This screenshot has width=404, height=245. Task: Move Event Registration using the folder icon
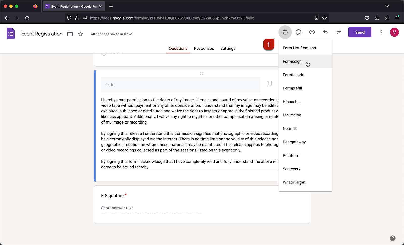70,34
